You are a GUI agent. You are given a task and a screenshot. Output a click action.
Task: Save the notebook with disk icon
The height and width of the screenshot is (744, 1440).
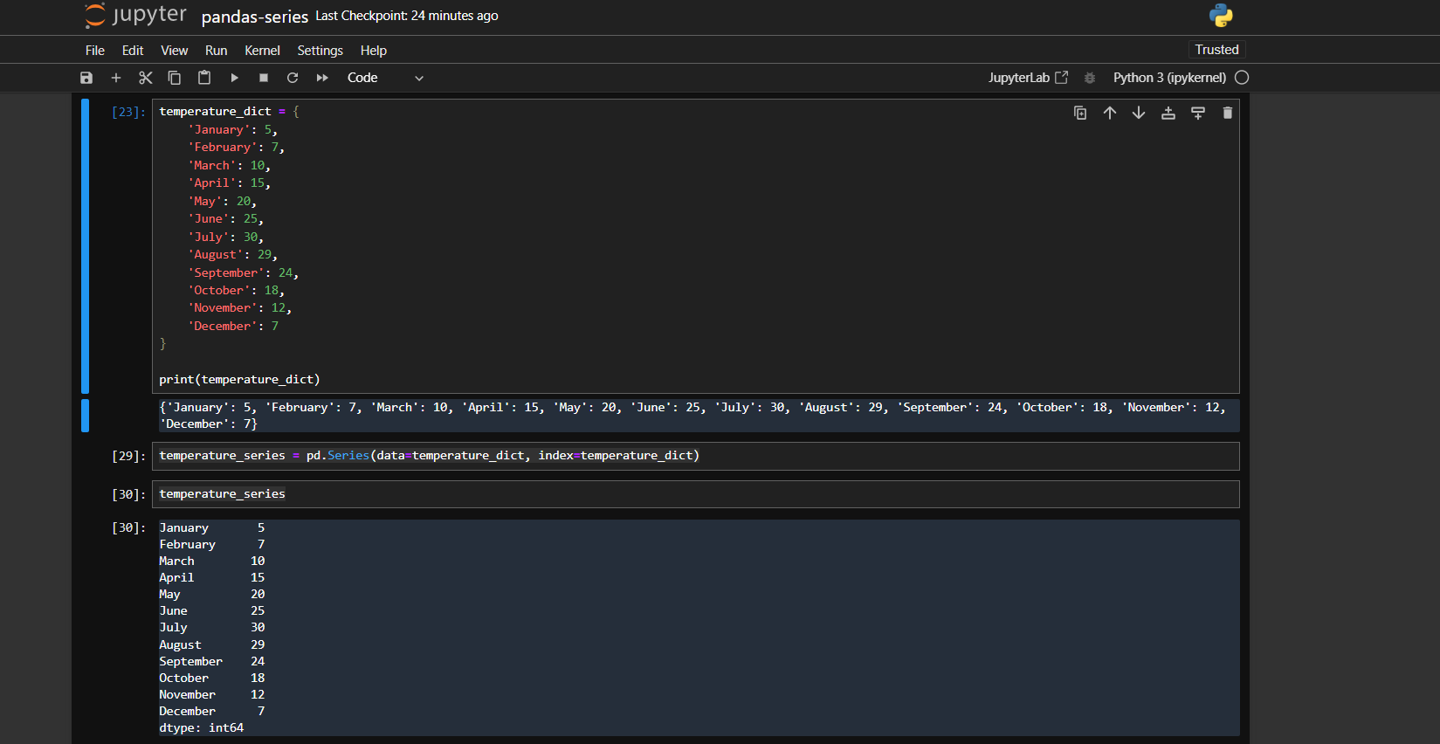(86, 78)
